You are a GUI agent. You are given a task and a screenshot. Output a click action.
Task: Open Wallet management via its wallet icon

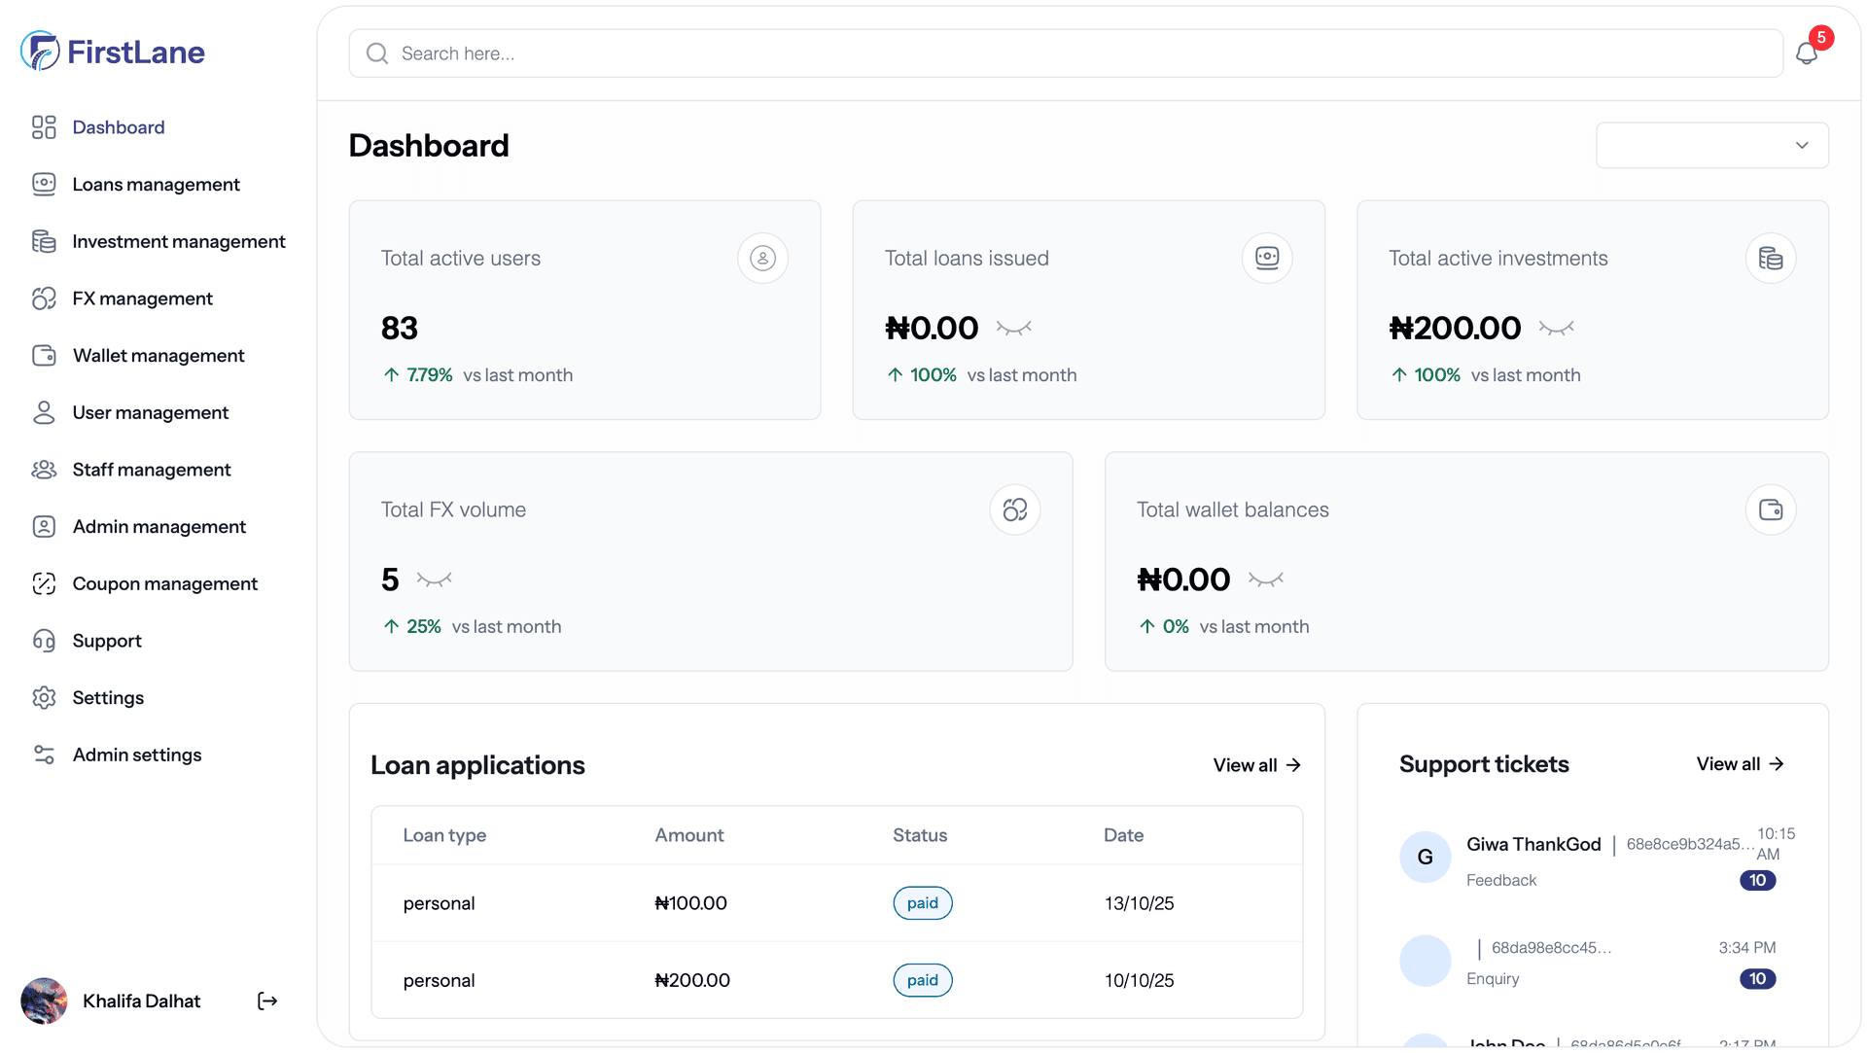[45, 355]
